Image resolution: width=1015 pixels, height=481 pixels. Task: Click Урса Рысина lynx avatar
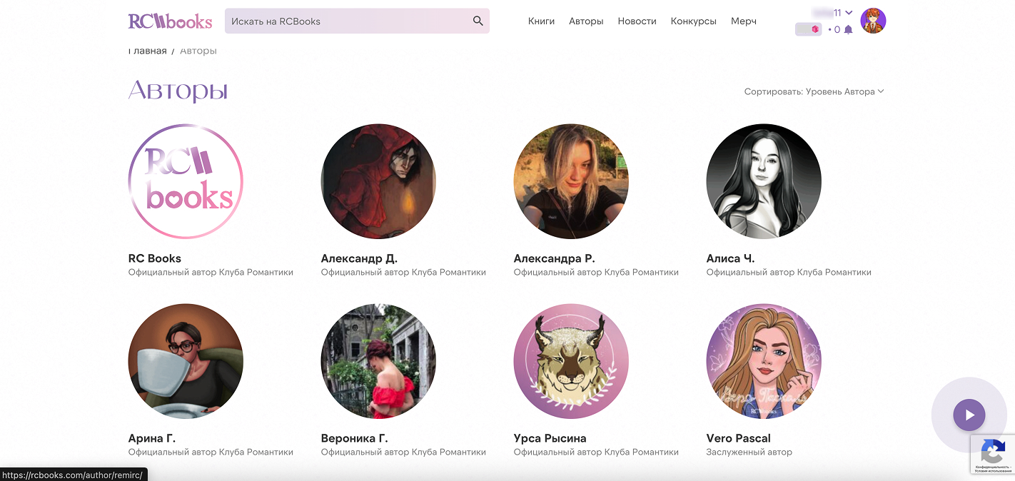coord(571,361)
